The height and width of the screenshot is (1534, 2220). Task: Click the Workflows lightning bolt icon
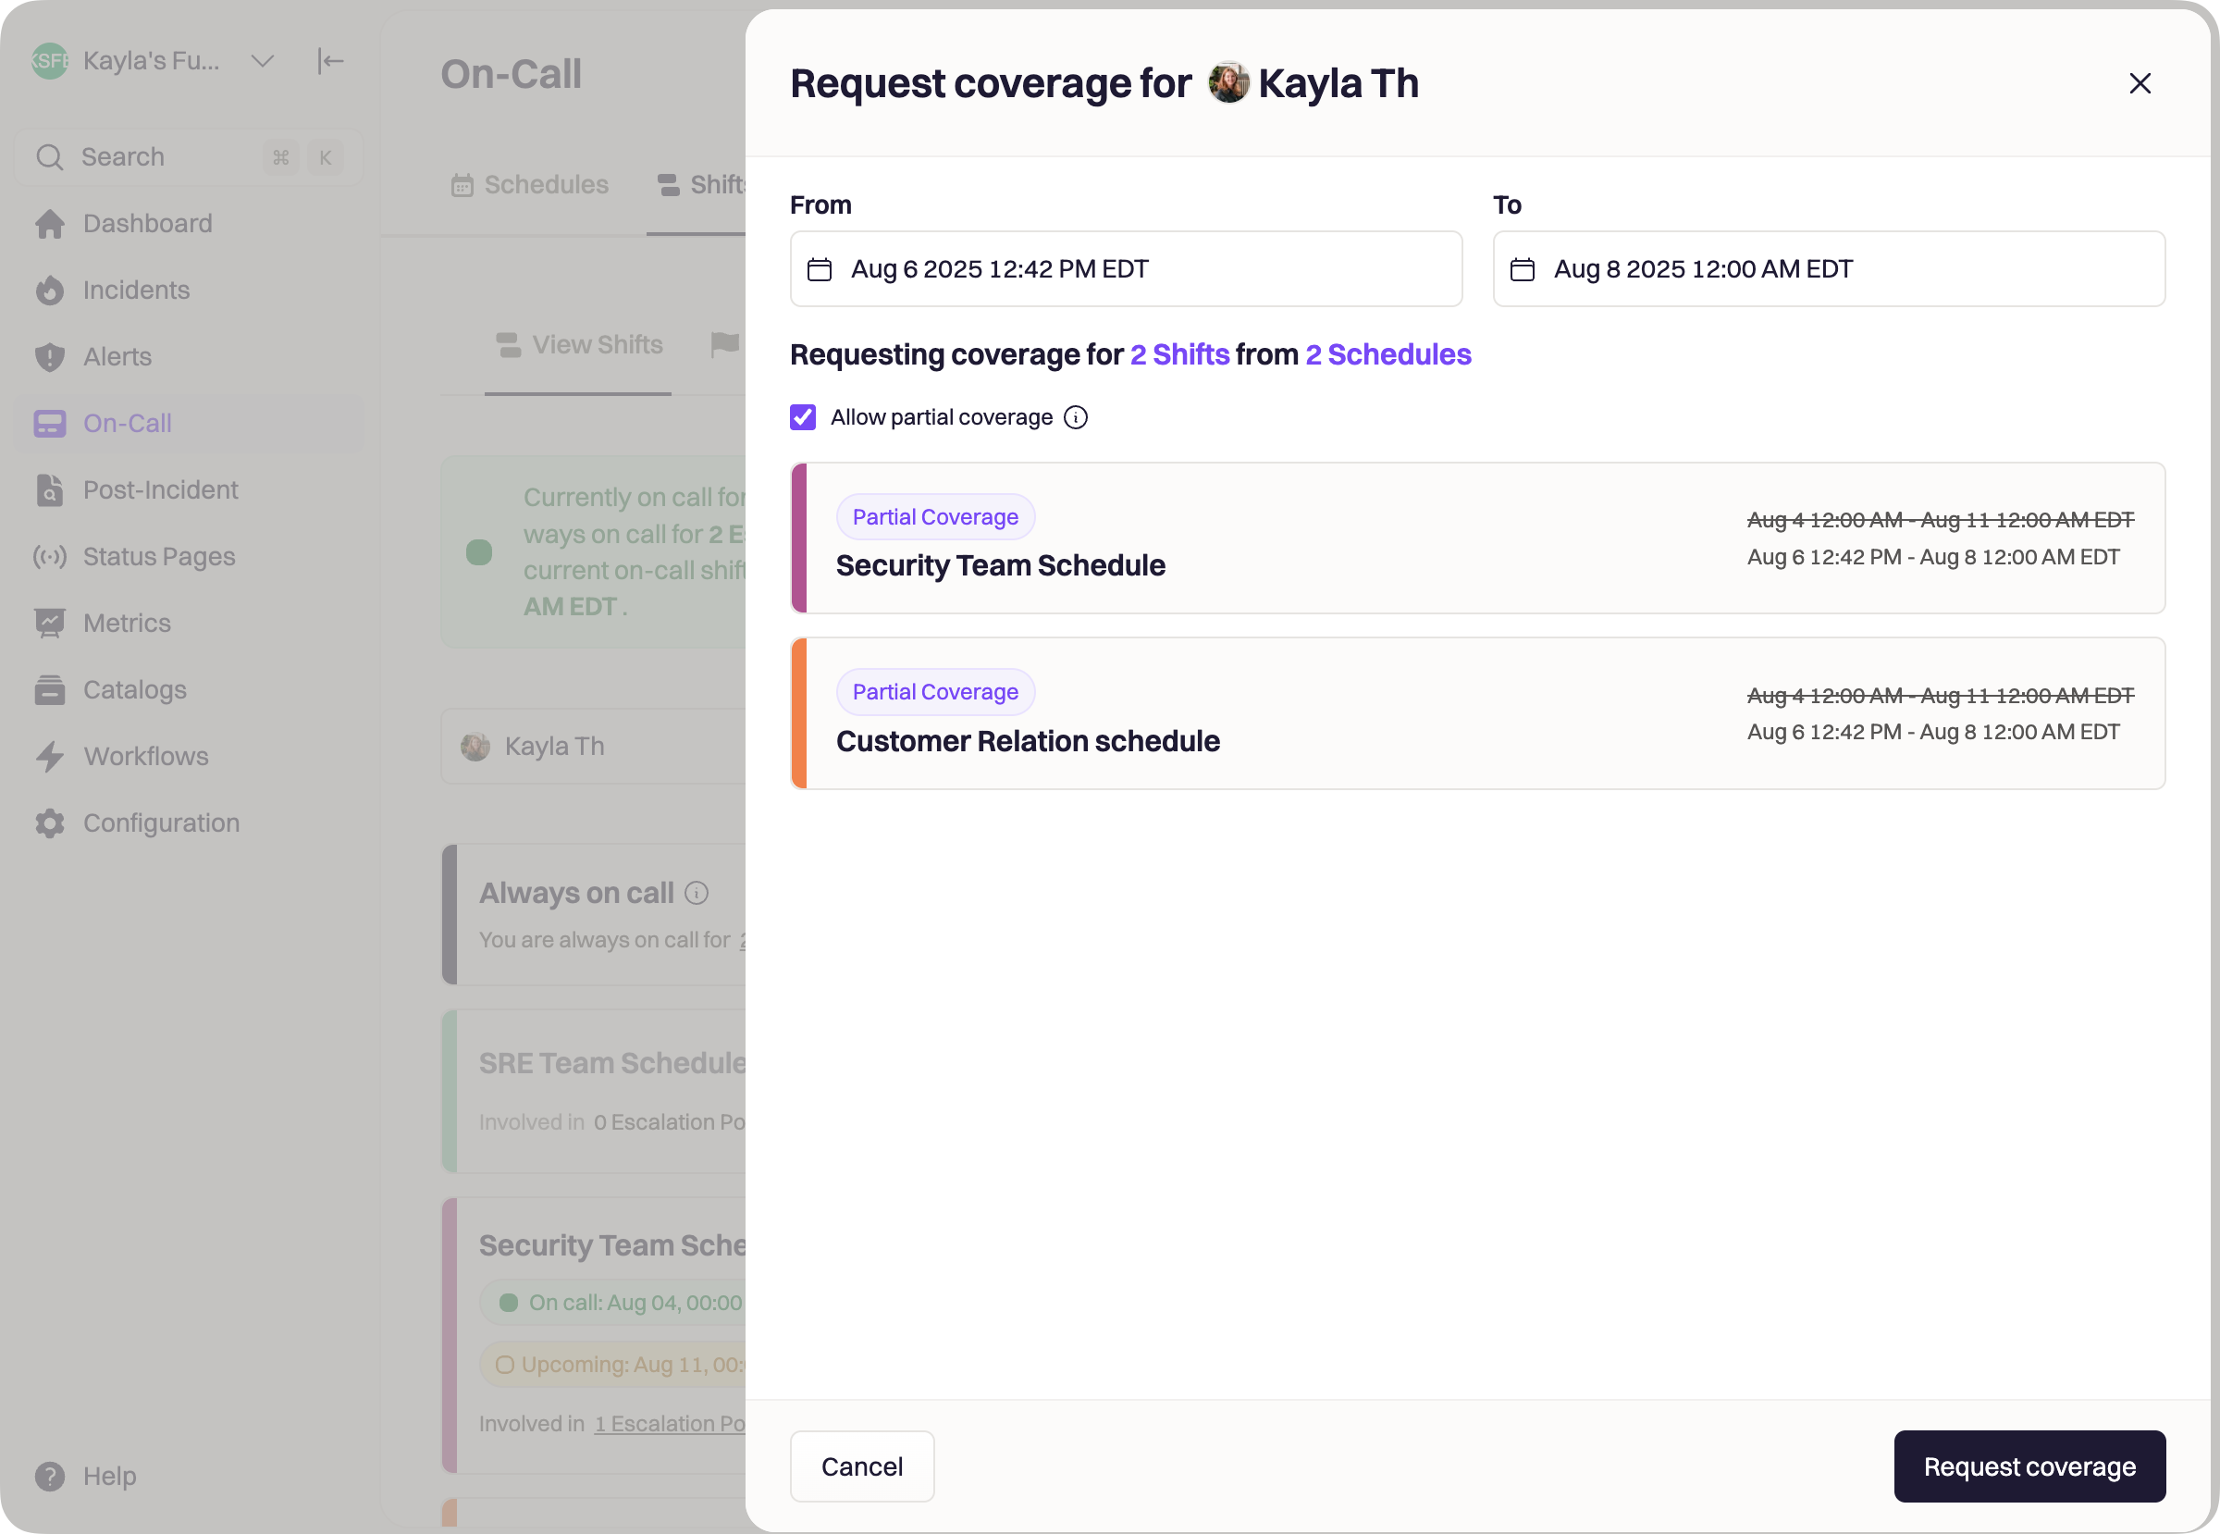click(50, 757)
